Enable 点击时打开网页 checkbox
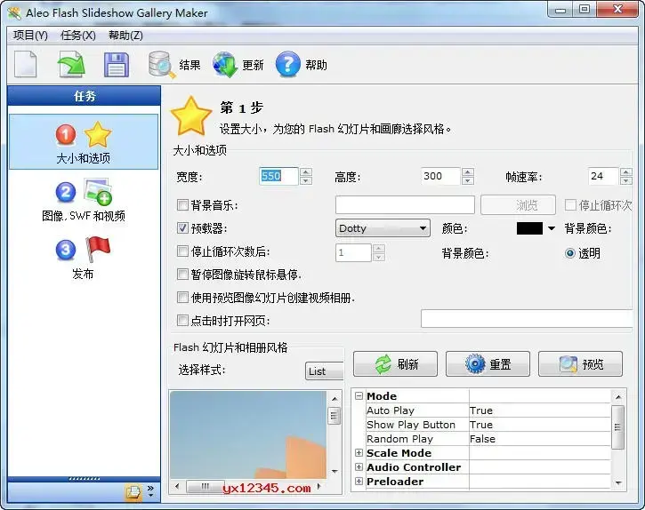645x510 pixels. coord(182,320)
